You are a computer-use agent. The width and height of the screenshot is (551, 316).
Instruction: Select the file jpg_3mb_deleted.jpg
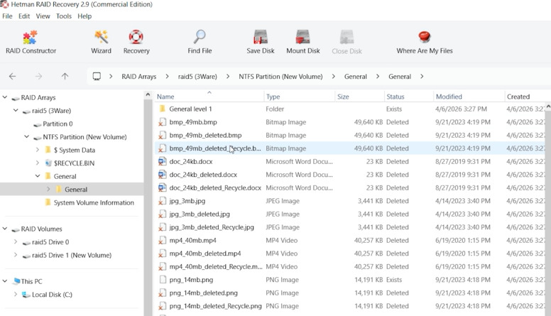200,214
